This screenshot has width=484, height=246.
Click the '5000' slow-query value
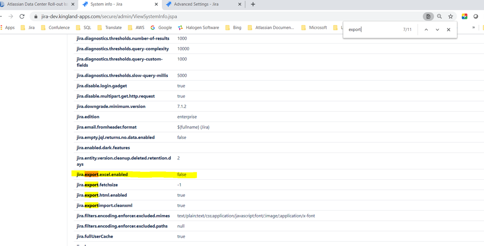[x=181, y=76]
